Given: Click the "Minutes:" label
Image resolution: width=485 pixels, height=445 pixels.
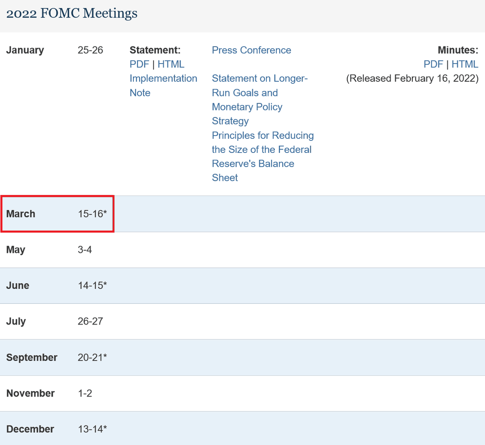Looking at the screenshot, I should (x=458, y=50).
